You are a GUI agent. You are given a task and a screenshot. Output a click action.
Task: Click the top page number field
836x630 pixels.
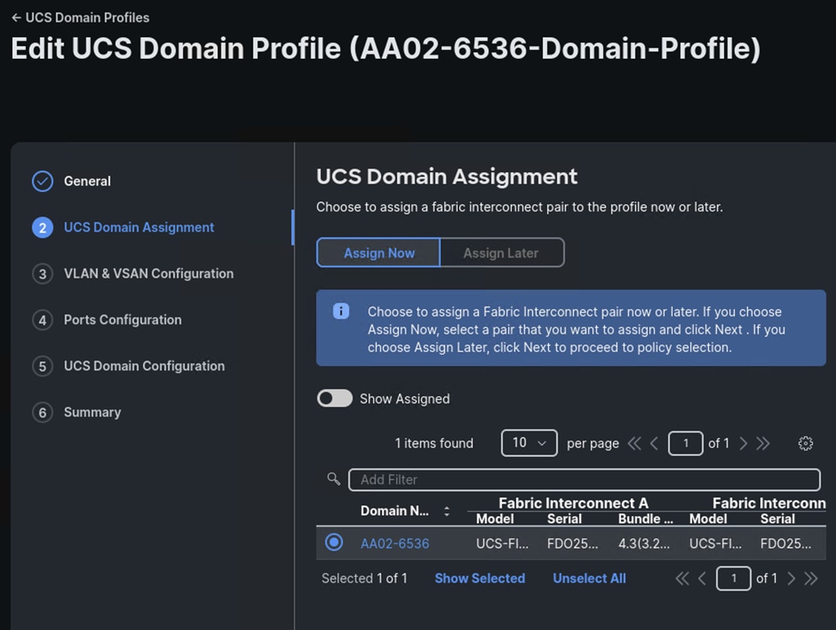[685, 443]
